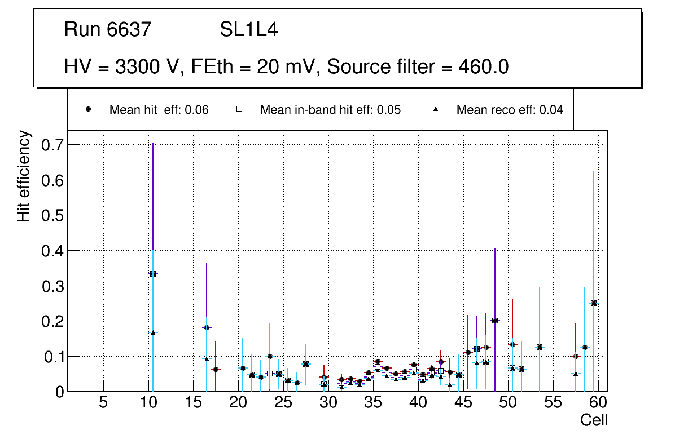This screenshot has width=675, height=435.
Task: Click the HV = 3300 V settings line
Action: [287, 67]
